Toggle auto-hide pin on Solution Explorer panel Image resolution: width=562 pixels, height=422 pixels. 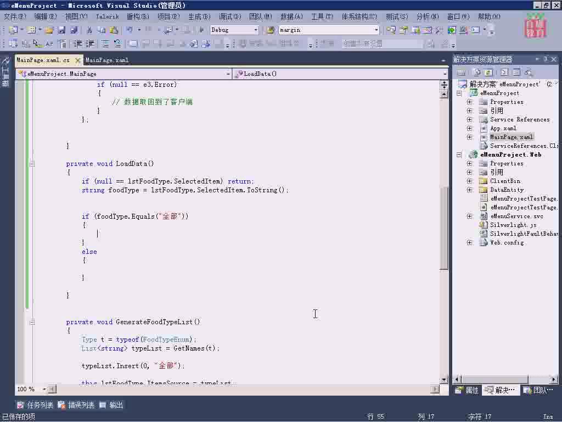tap(546, 59)
